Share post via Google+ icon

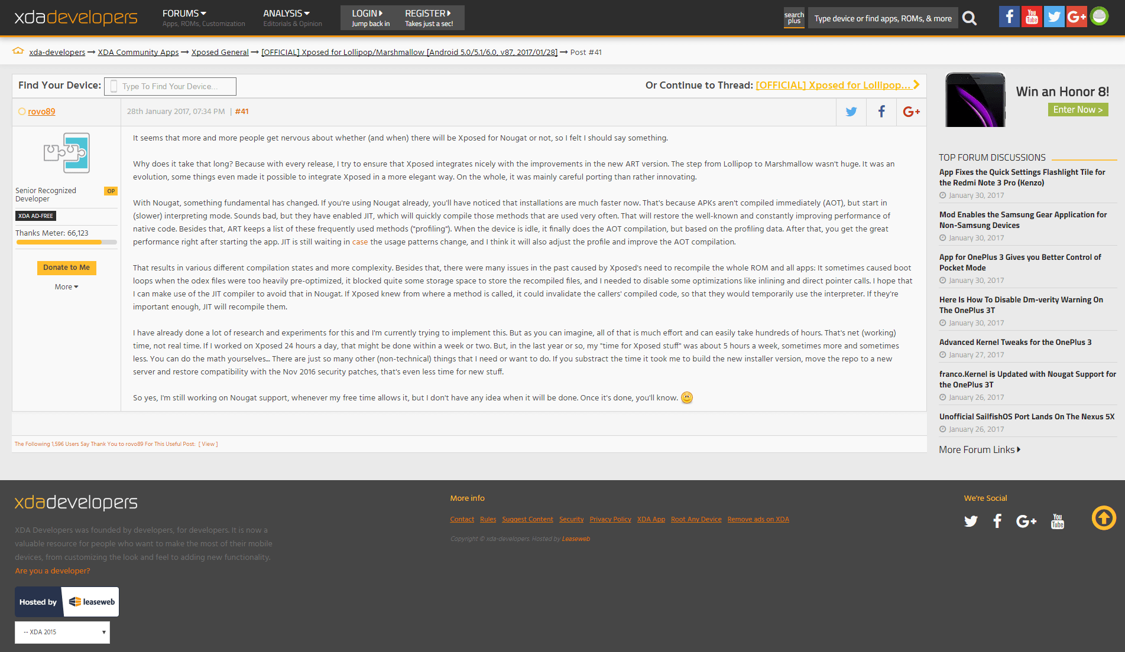(911, 112)
